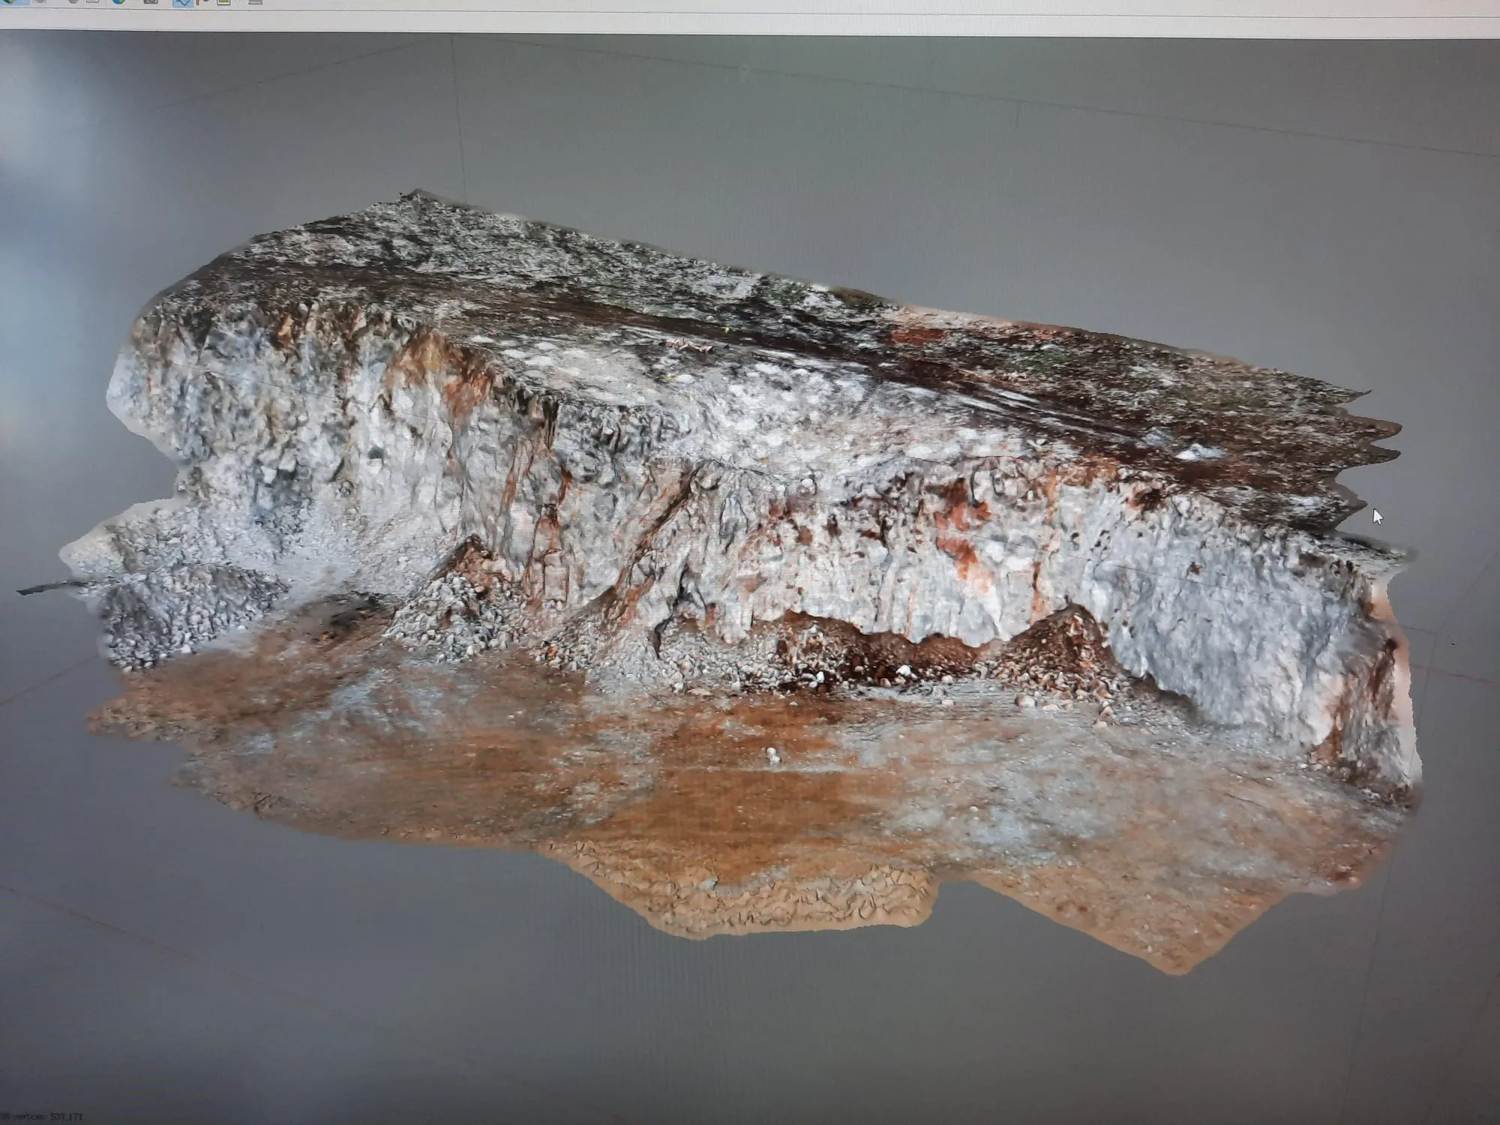Click the blue globe toolbar icon

(x=118, y=1)
